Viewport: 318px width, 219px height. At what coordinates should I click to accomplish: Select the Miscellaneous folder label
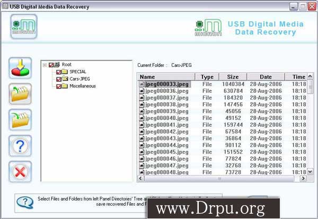83,86
